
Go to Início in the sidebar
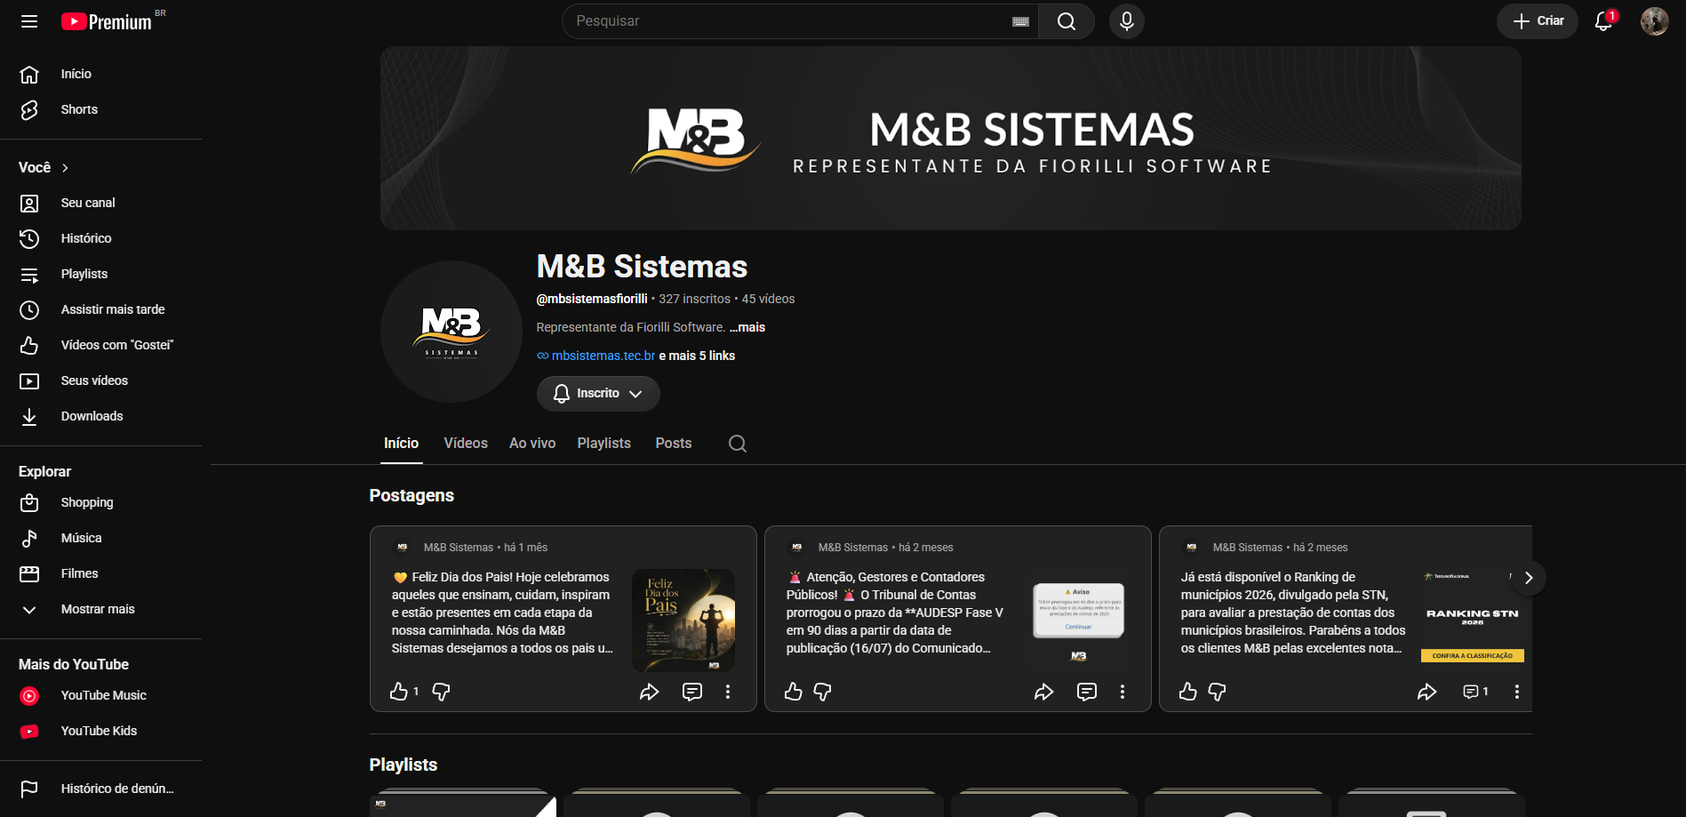[100, 74]
